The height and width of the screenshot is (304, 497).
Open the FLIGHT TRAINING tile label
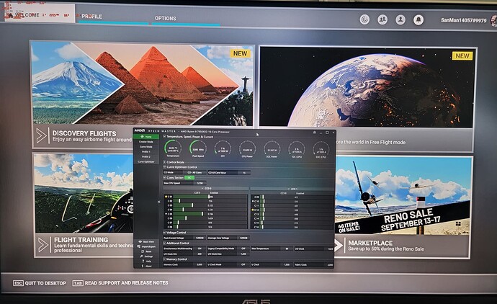coord(81,240)
